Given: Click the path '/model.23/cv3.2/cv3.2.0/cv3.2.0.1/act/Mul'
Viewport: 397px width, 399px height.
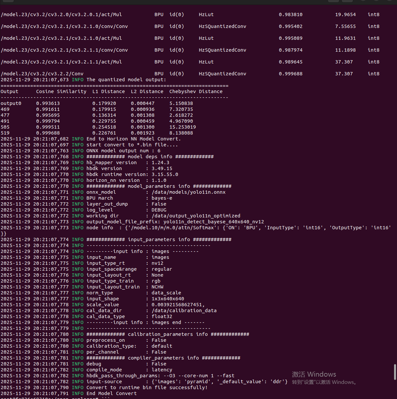Looking at the screenshot, I should coord(61,14).
